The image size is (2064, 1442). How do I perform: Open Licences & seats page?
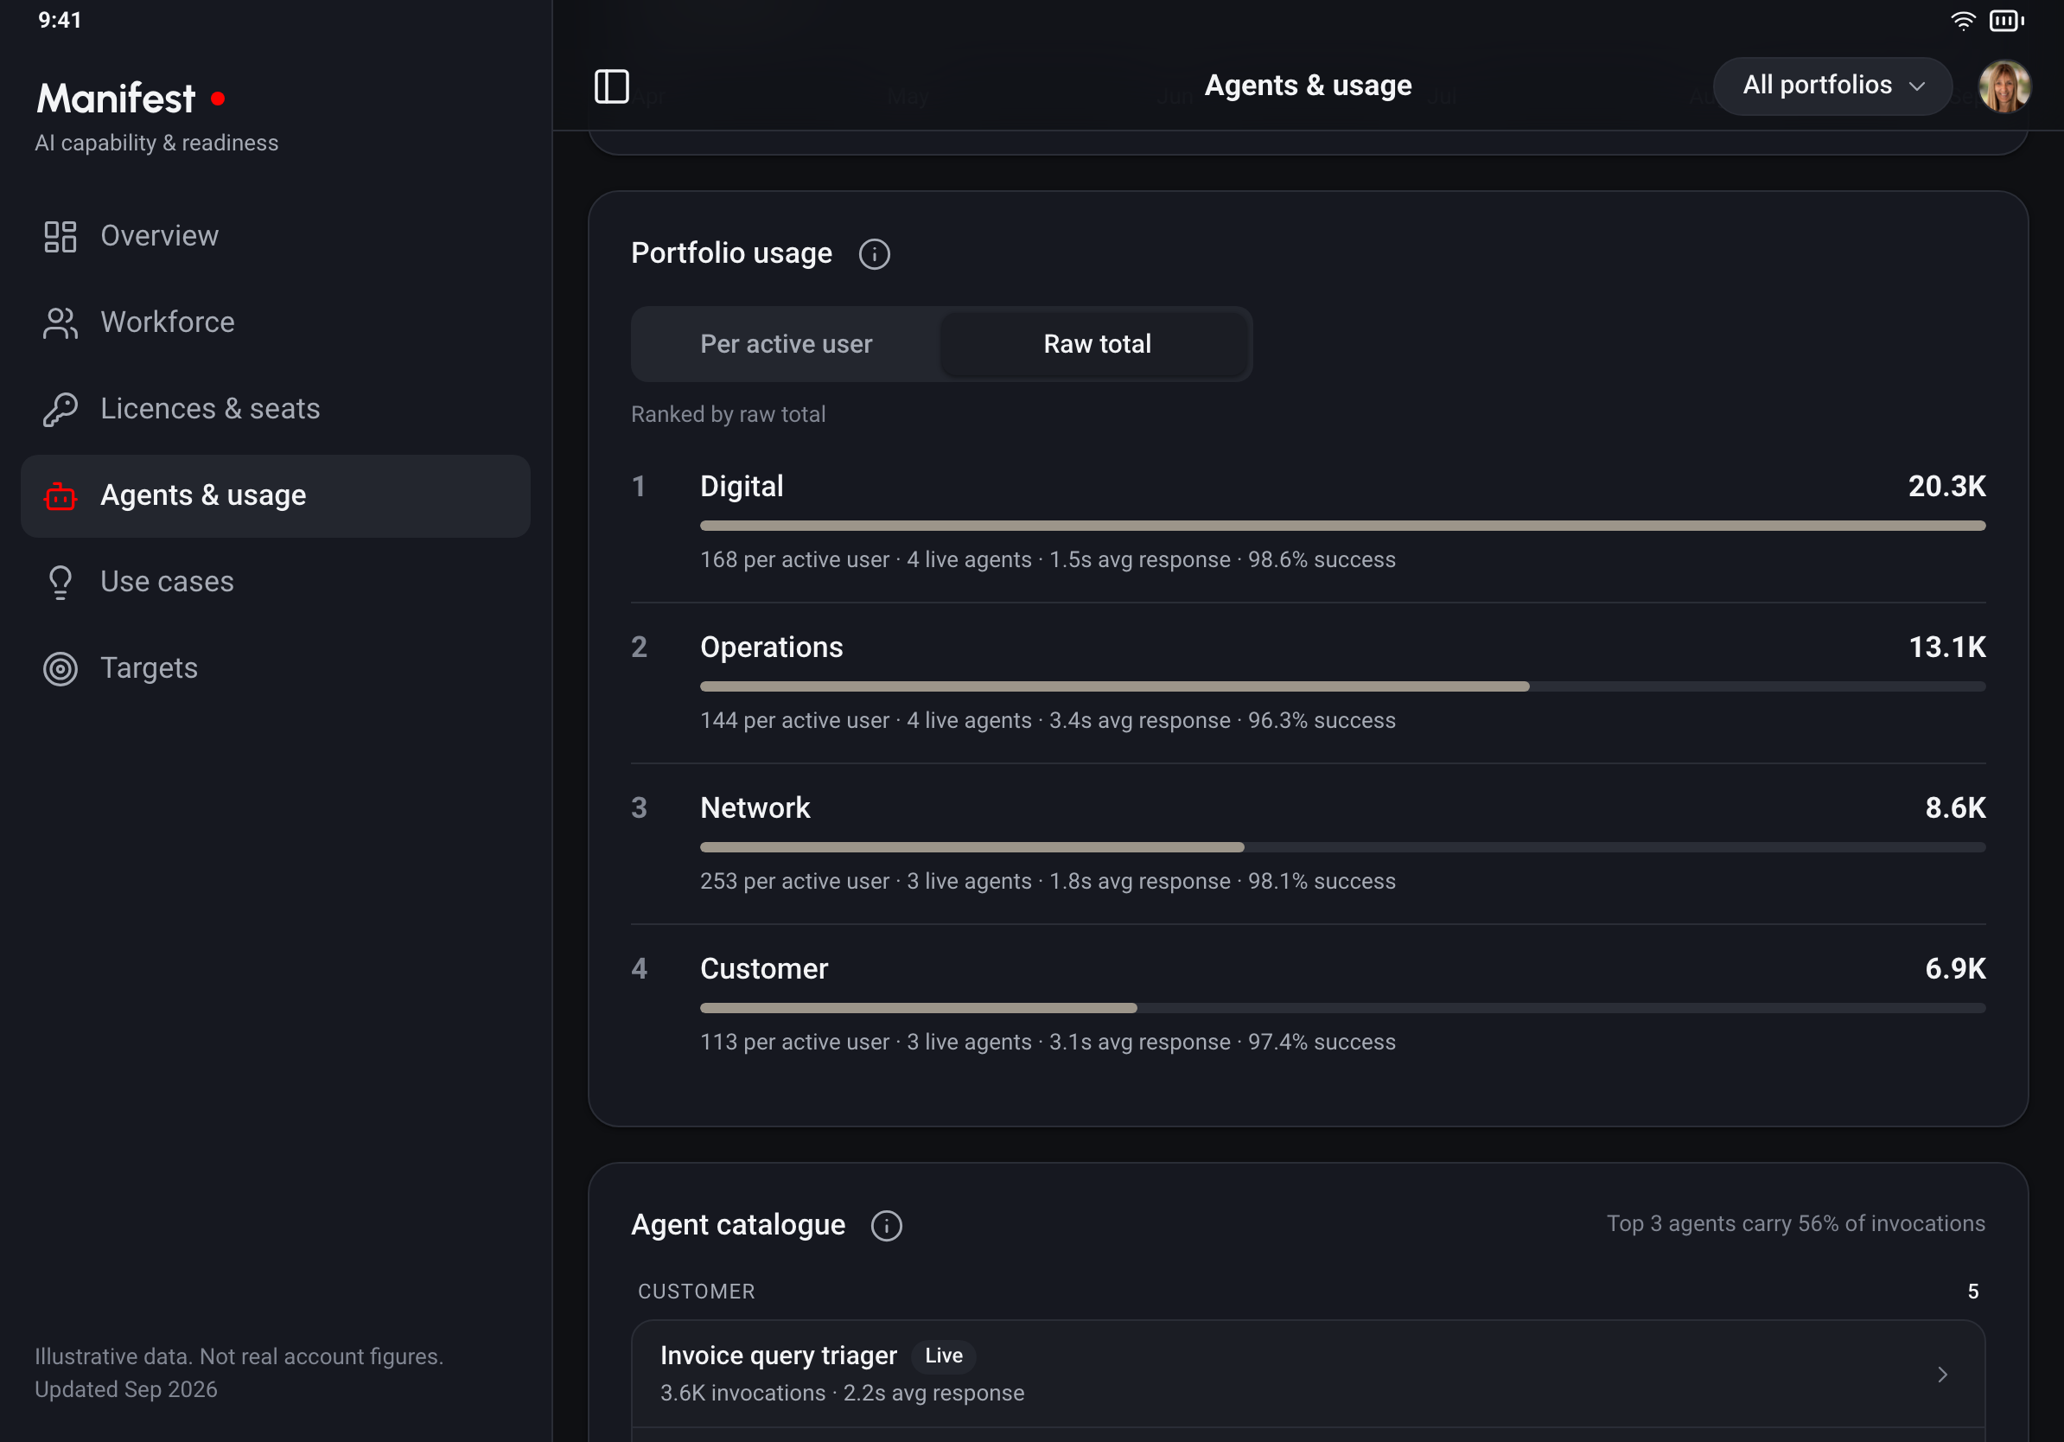click(x=275, y=409)
